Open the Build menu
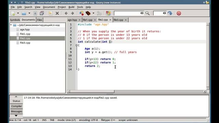The height and width of the screenshot is (123, 219). [72, 7]
